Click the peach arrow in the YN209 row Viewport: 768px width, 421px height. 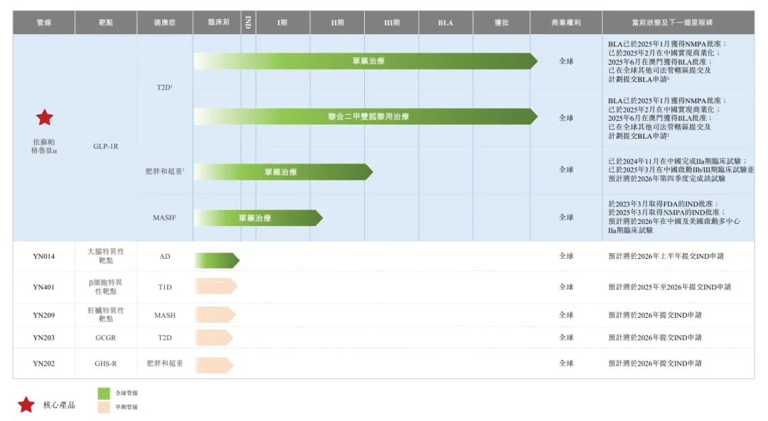214,314
